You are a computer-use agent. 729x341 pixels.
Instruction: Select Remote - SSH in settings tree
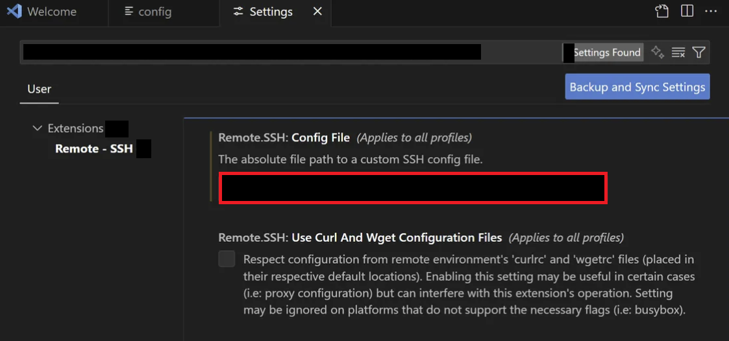(94, 148)
